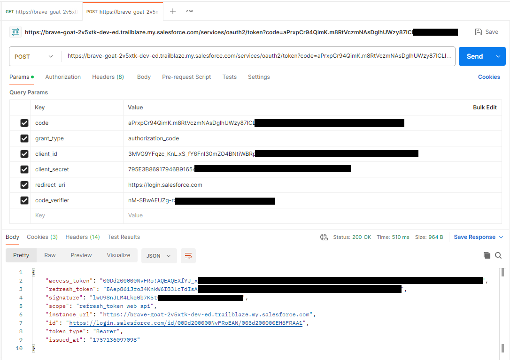This screenshot has height=360, width=510.
Task: Open the Cookies link
Action: point(489,77)
